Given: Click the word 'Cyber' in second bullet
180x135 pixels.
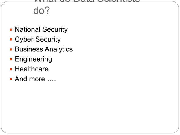Looking at the screenshot, I should coord(24,40).
